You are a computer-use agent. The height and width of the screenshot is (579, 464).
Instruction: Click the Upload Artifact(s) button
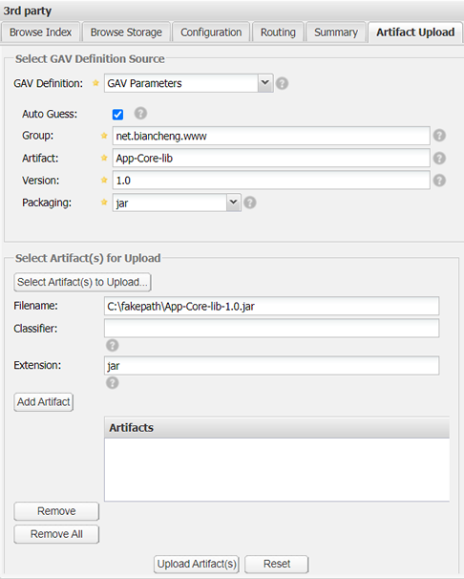pyautogui.click(x=197, y=564)
